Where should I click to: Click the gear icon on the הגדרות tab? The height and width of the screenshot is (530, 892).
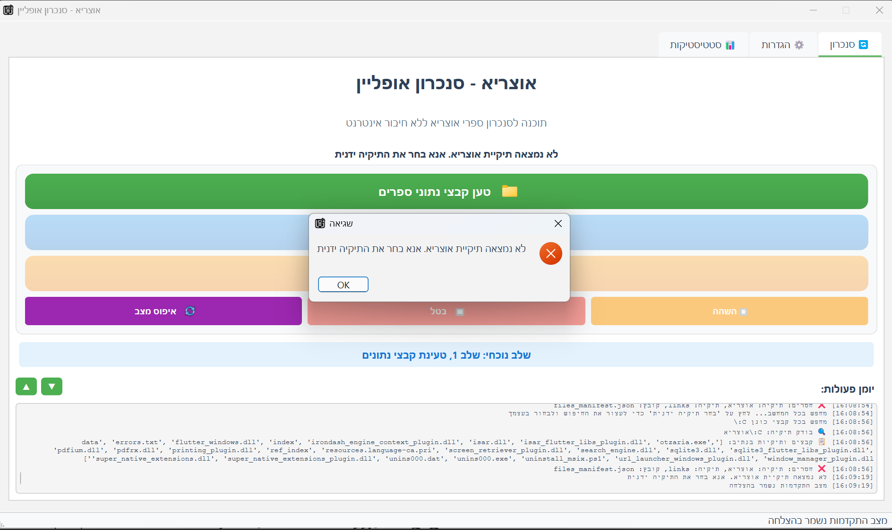tap(799, 45)
